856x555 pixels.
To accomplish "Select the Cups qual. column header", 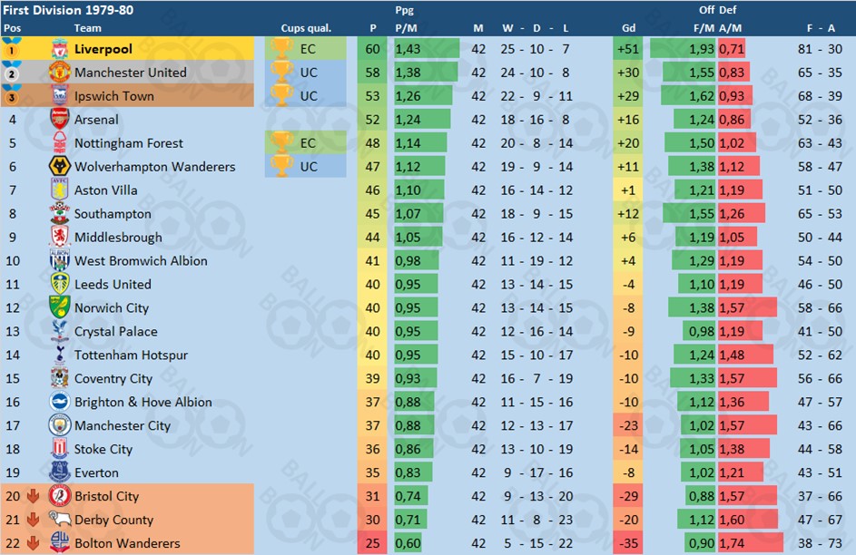I will pos(306,28).
